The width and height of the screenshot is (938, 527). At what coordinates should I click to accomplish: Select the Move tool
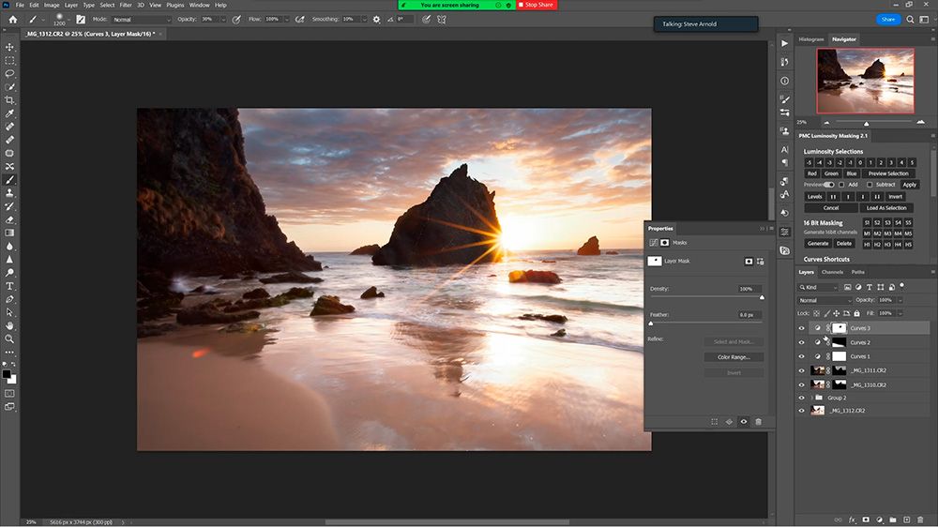pos(10,47)
